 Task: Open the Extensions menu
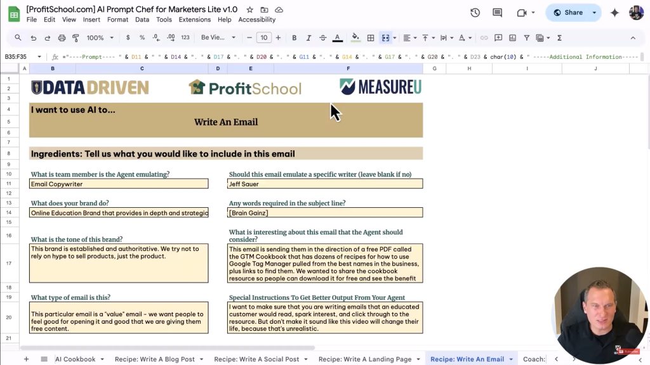point(194,20)
